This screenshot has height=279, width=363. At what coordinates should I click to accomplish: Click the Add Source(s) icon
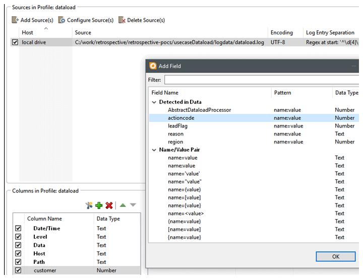(15, 20)
